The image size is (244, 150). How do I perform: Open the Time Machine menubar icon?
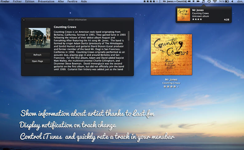(209, 1)
